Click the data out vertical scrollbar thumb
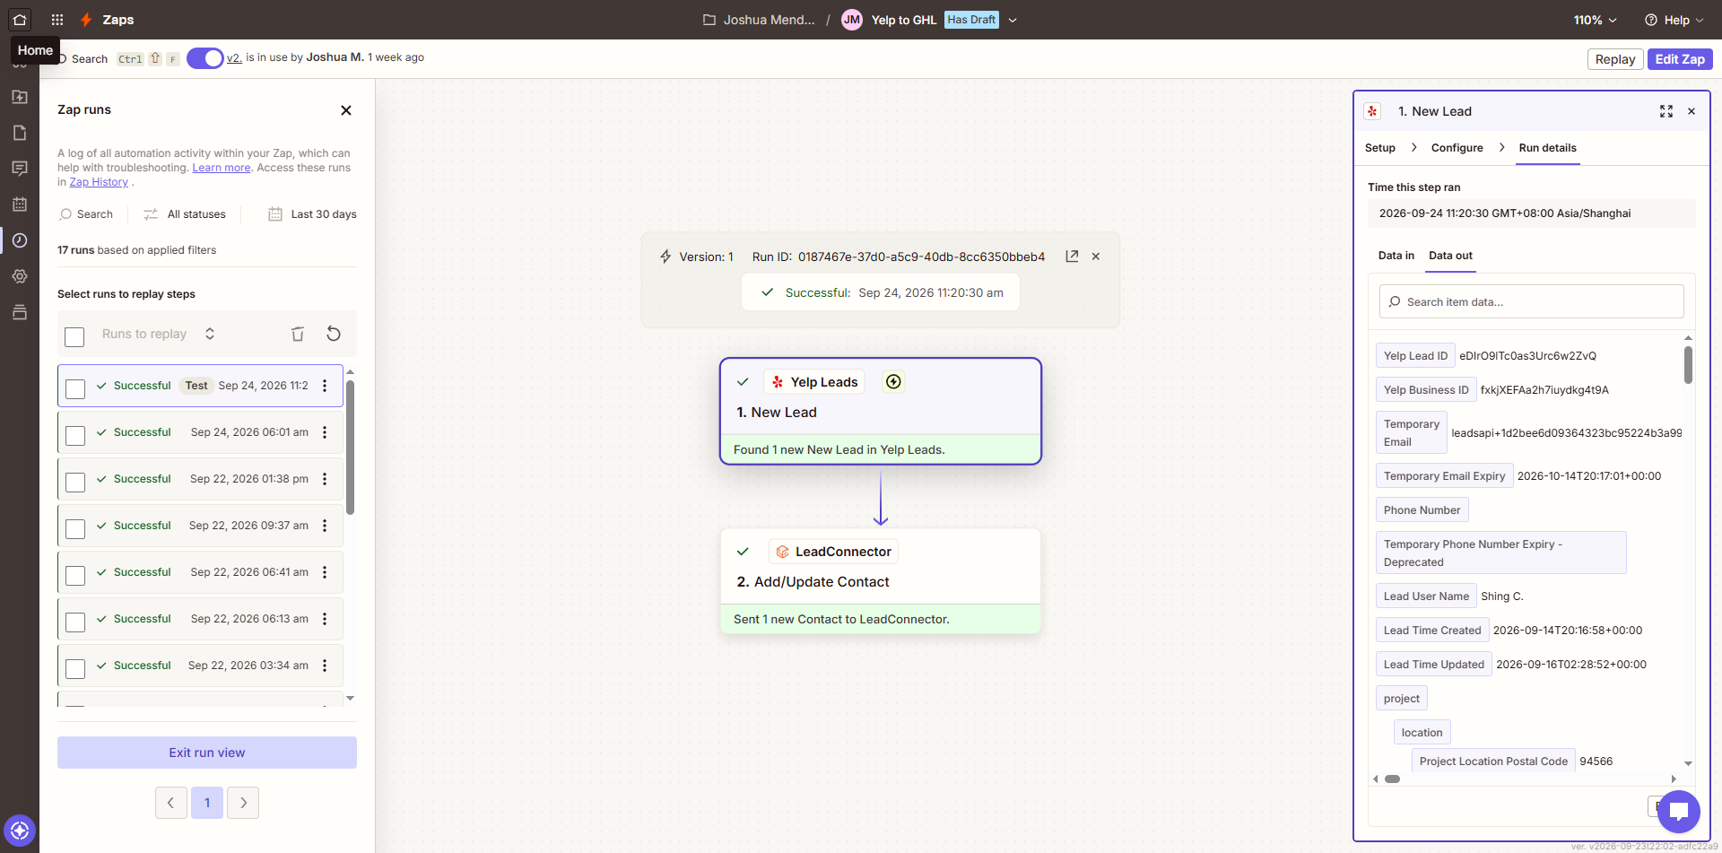 click(1688, 365)
